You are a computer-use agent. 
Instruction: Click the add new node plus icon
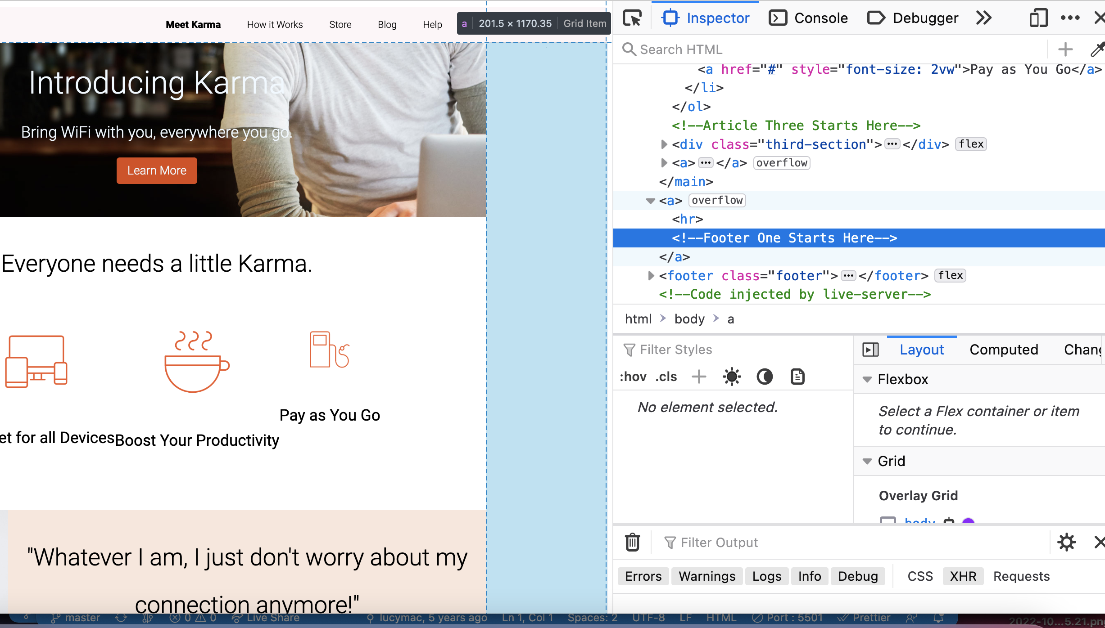[1065, 49]
